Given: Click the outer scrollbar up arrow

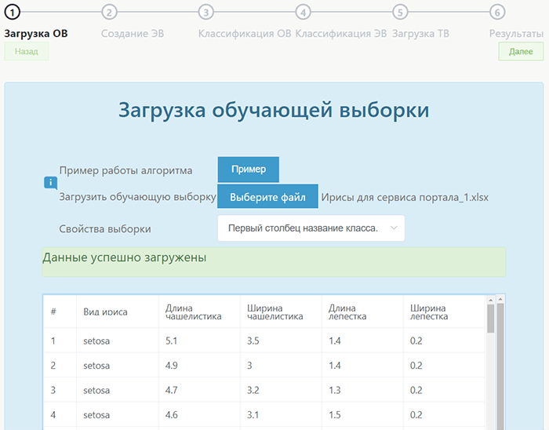Looking at the screenshot, I should pos(500,300).
